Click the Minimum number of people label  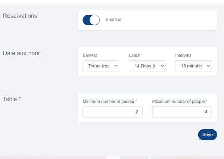pyautogui.click(x=110, y=101)
